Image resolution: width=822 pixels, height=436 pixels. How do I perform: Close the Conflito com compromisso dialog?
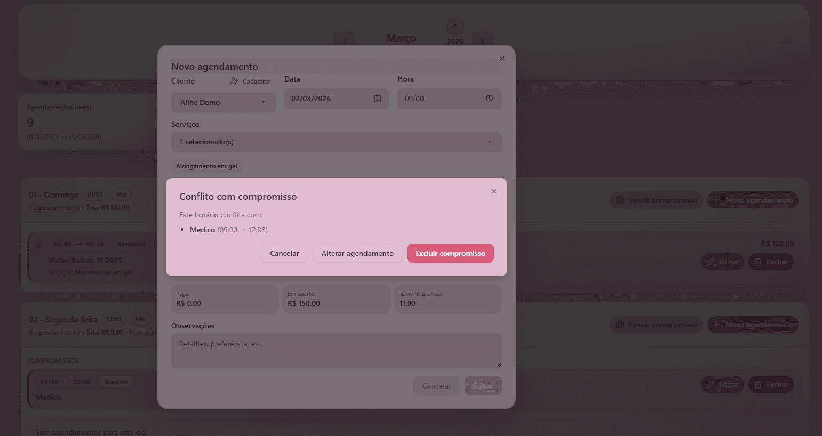[494, 191]
